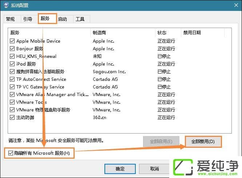Viewport: 242px width, 178px height.
Task: Toggle the Bonjour 服务 checkbox
Action: 13,49
